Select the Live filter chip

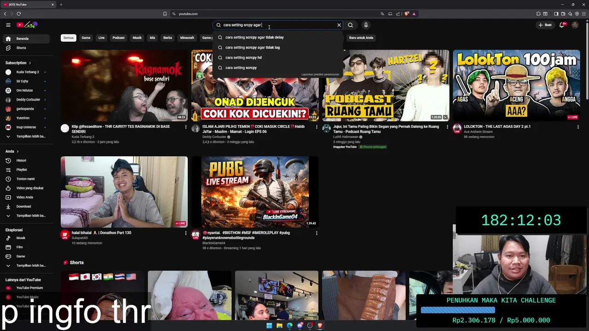[x=101, y=38]
